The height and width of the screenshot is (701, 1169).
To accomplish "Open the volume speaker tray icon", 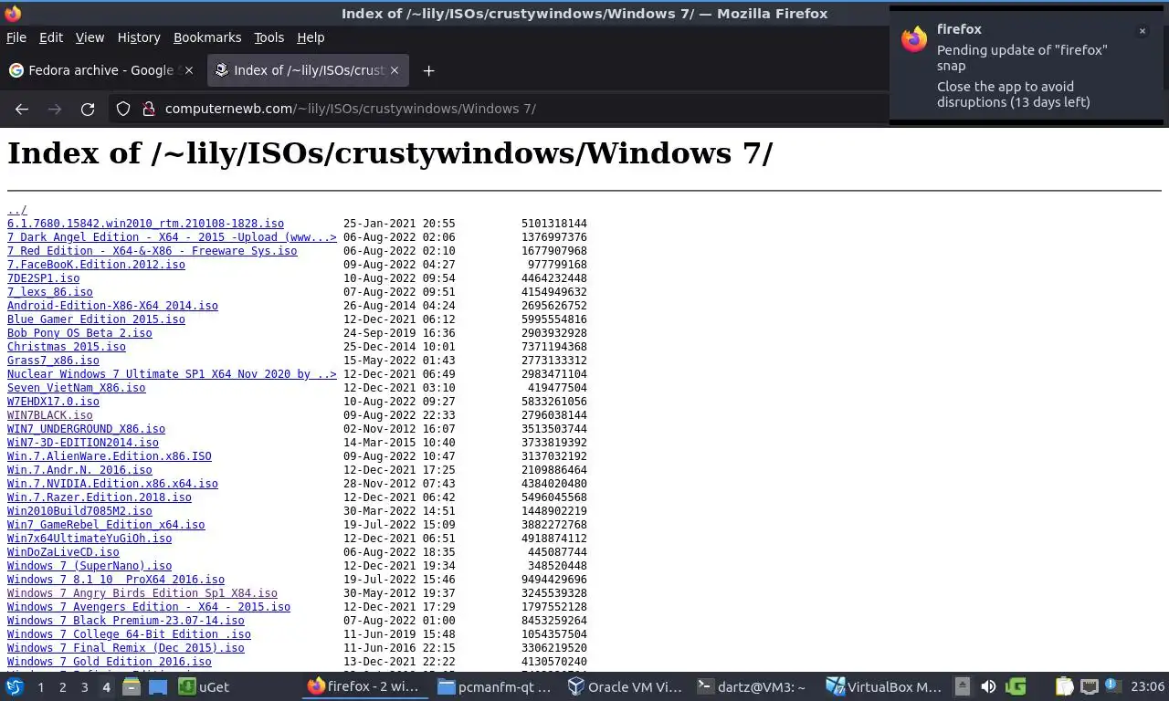I will (988, 686).
